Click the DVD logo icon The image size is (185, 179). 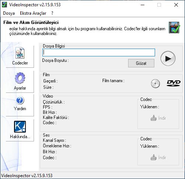coord(174,83)
